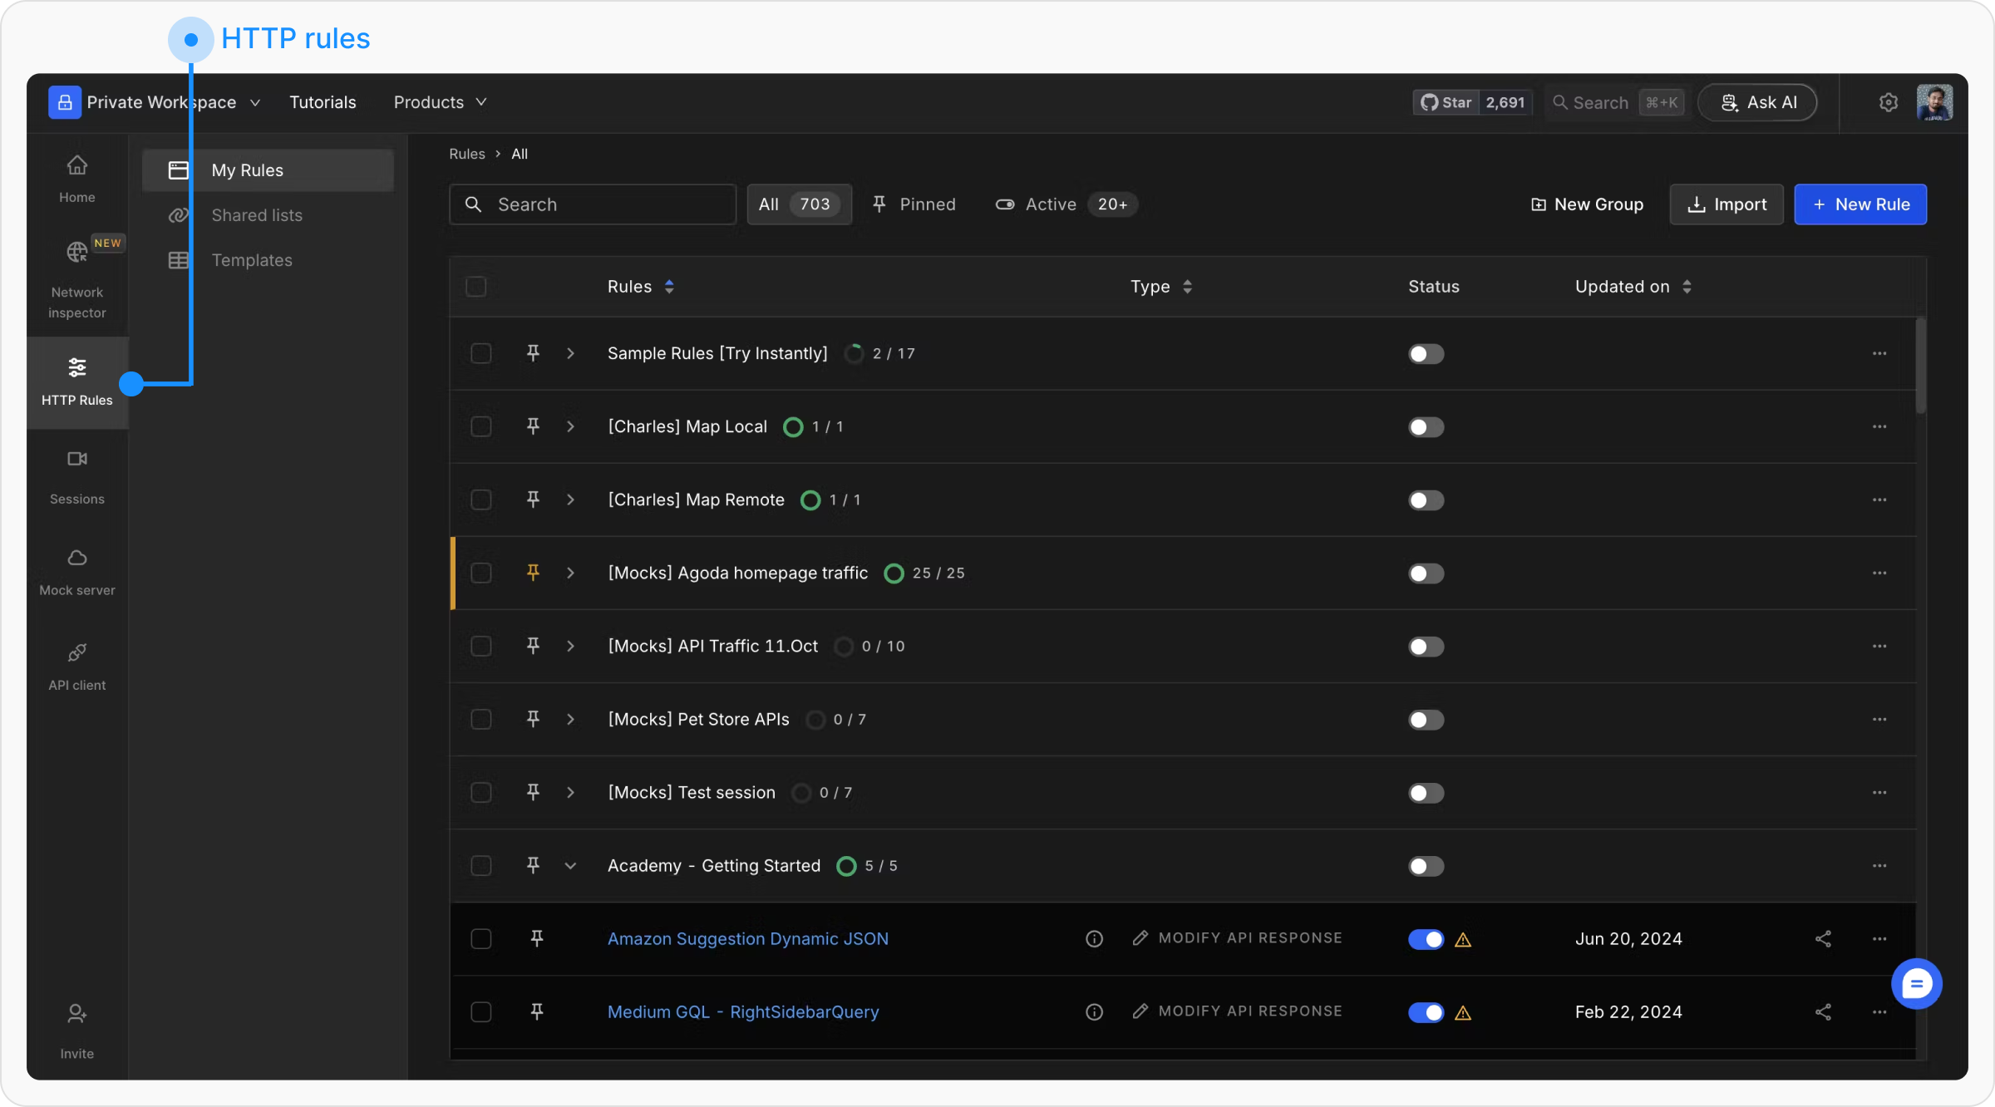Switch to the Pinned filter tab

(x=914, y=204)
